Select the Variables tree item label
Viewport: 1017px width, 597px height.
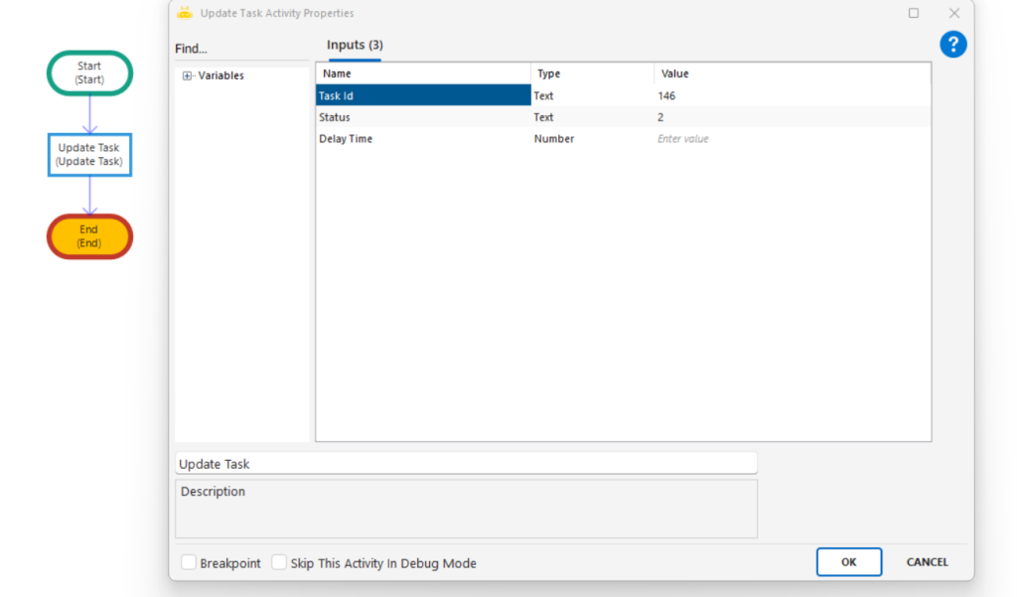[220, 75]
